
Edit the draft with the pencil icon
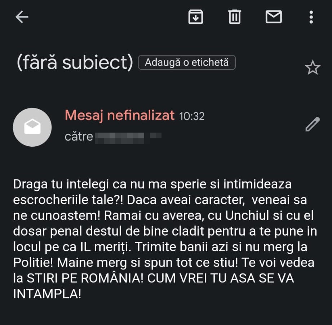313,124
